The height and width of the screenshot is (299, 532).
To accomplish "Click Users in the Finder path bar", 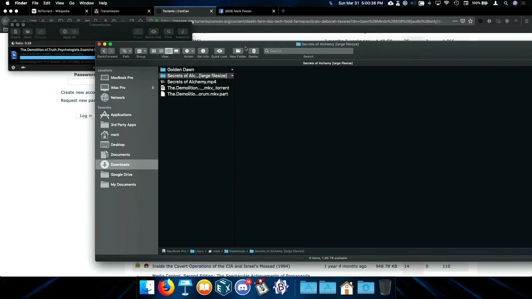I will point(197,251).
